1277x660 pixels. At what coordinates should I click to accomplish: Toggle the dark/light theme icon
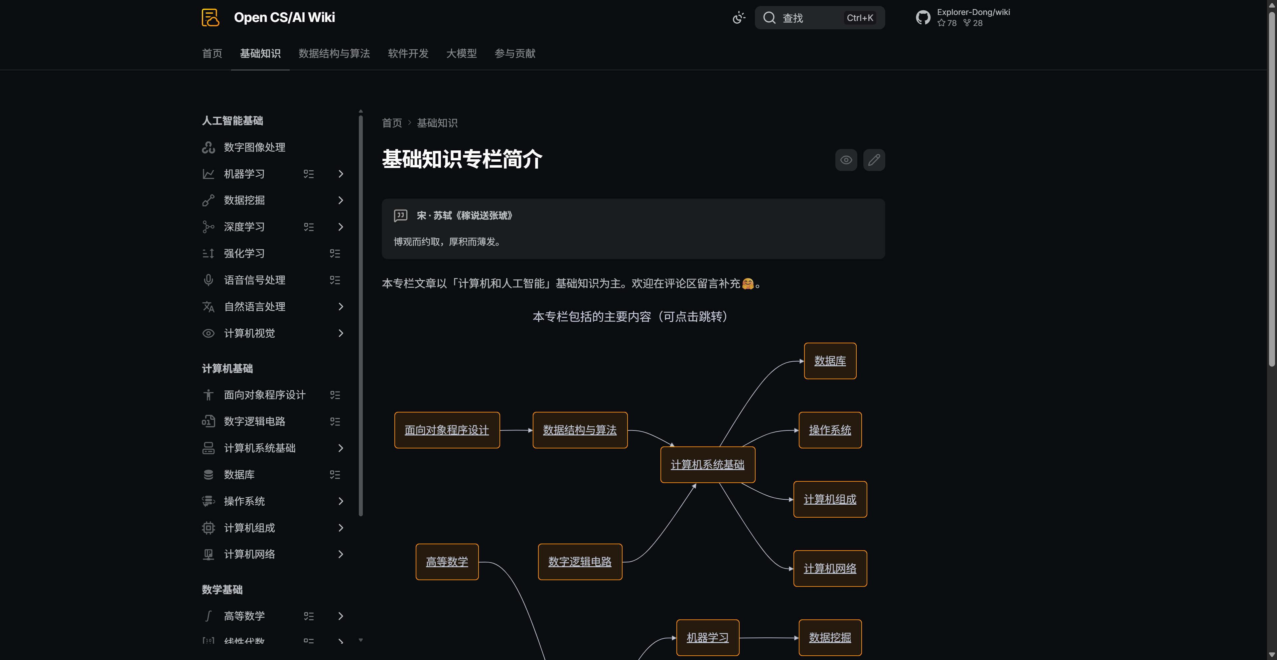pyautogui.click(x=738, y=17)
